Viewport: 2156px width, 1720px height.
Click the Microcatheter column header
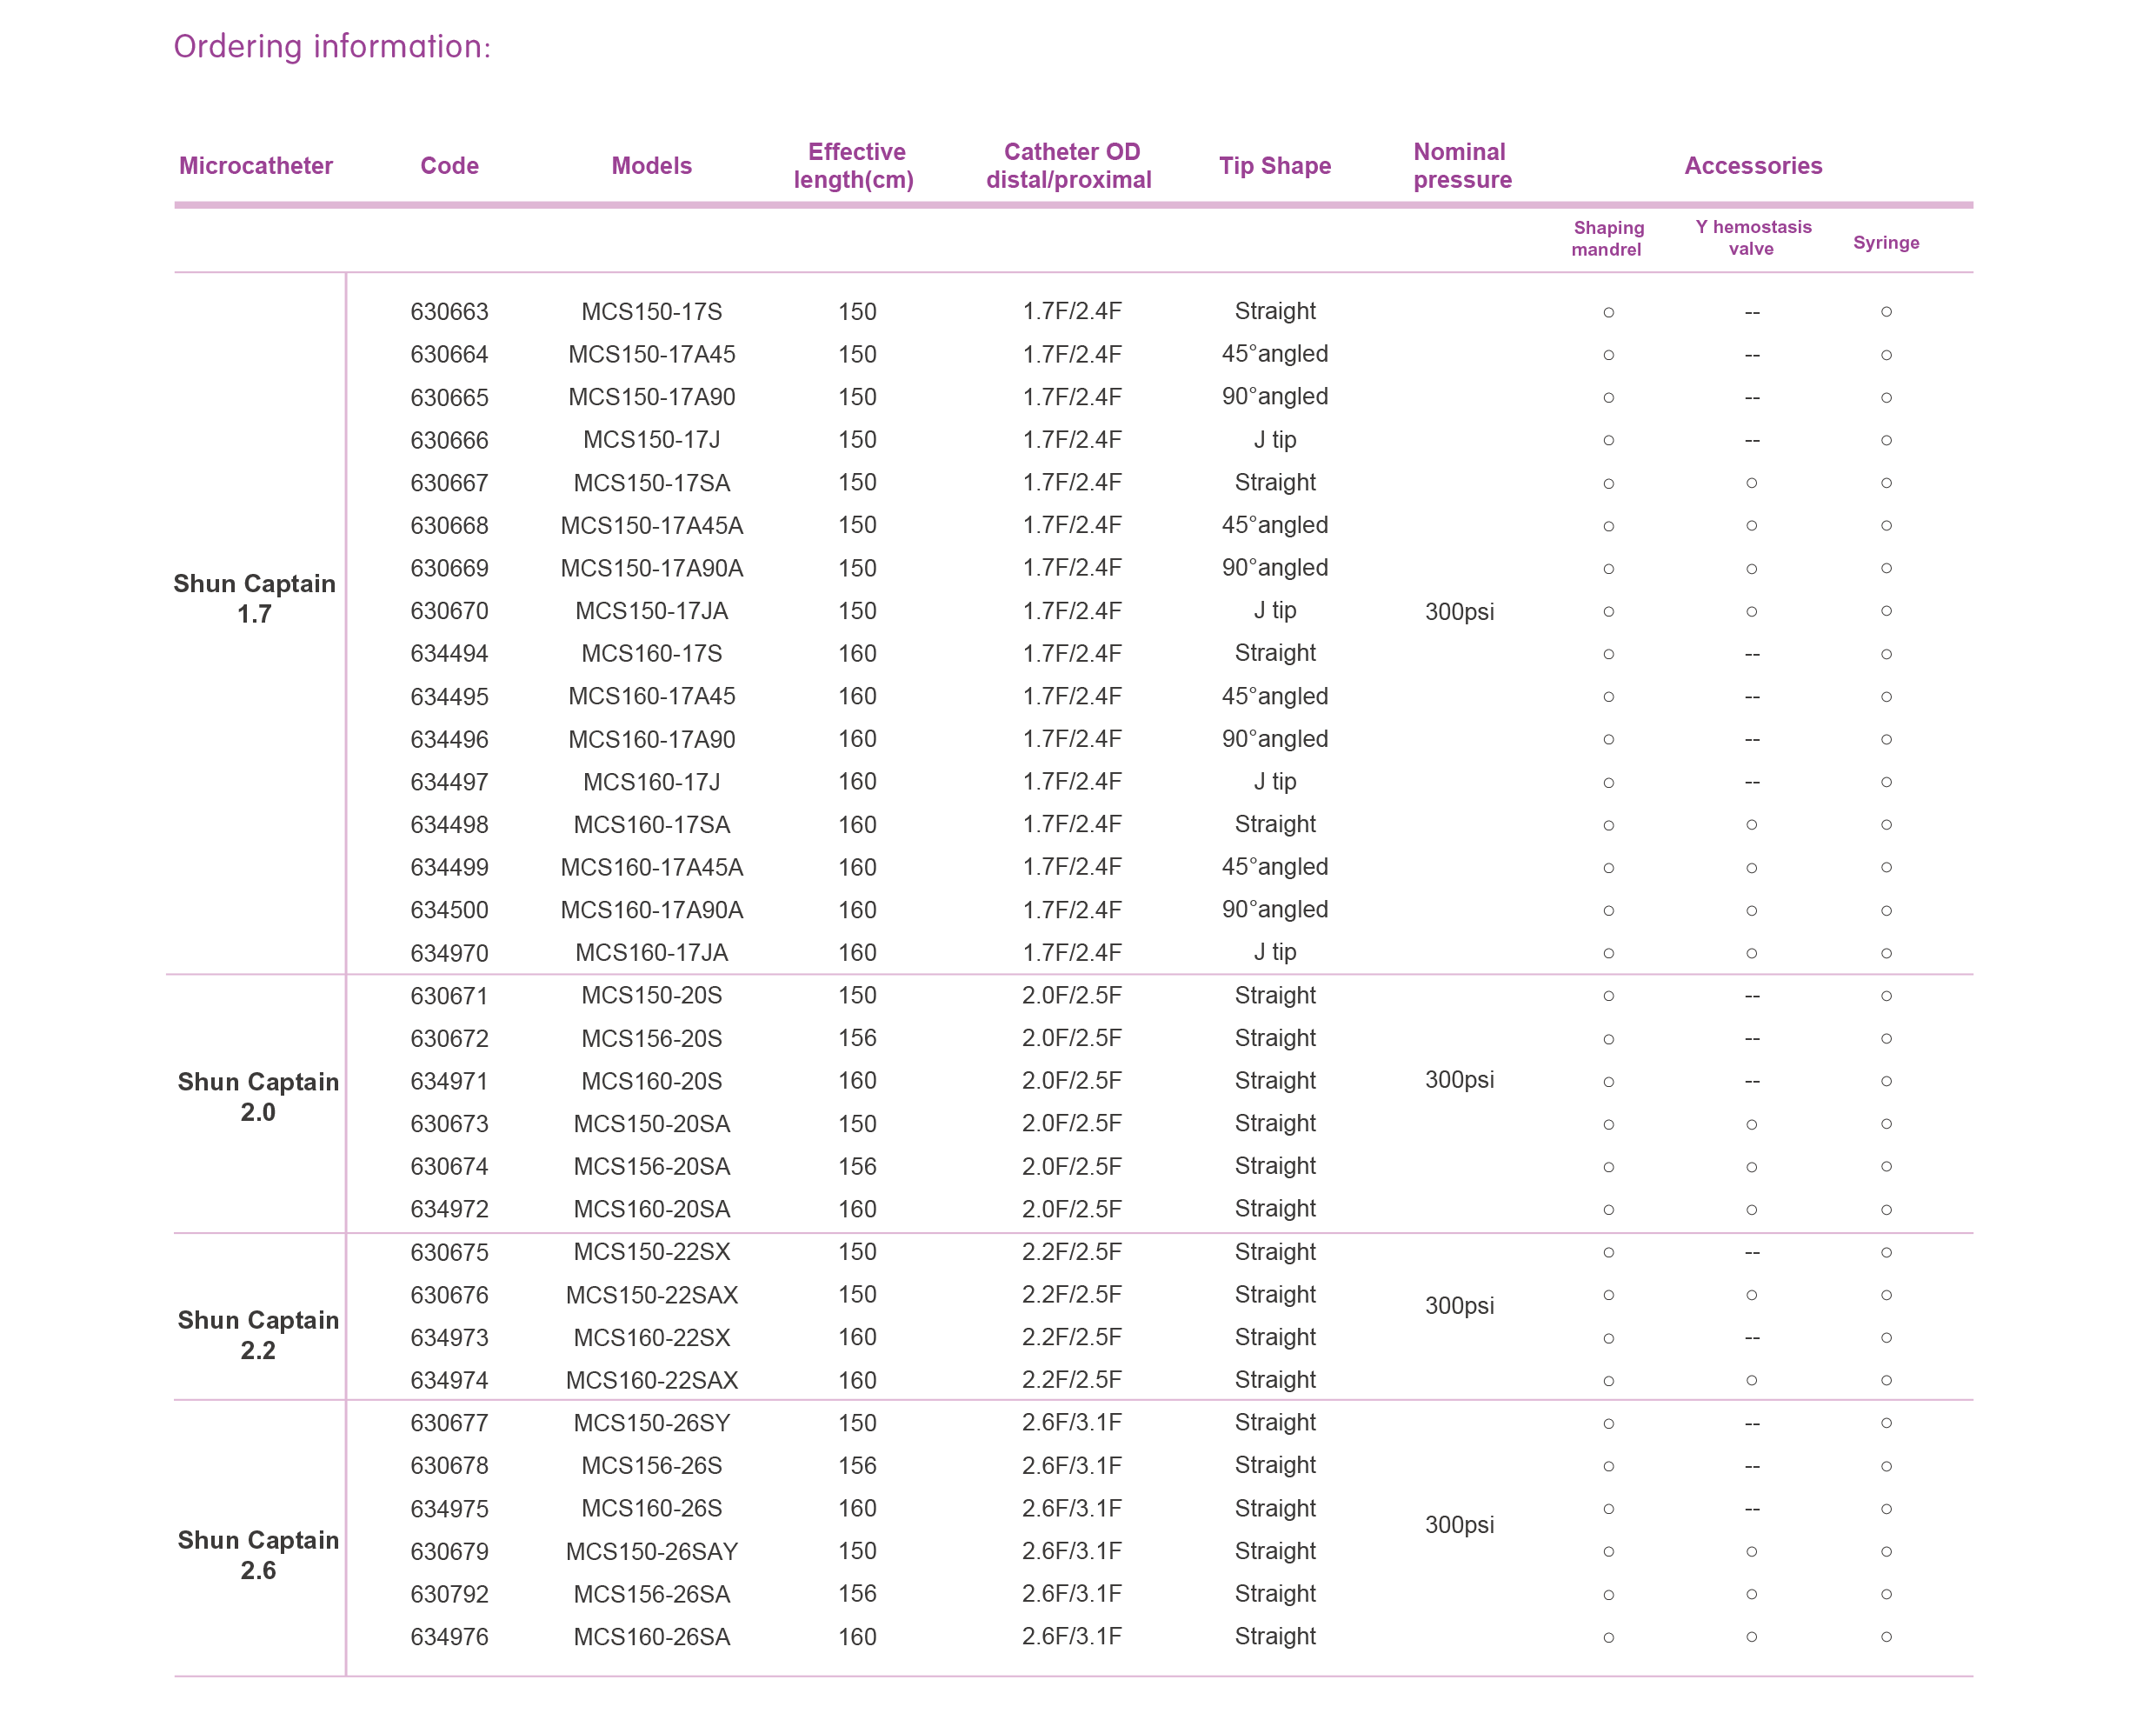(x=255, y=166)
